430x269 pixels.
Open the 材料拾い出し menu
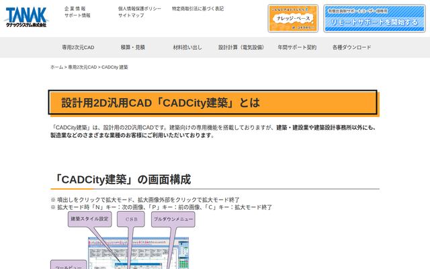pyautogui.click(x=187, y=47)
